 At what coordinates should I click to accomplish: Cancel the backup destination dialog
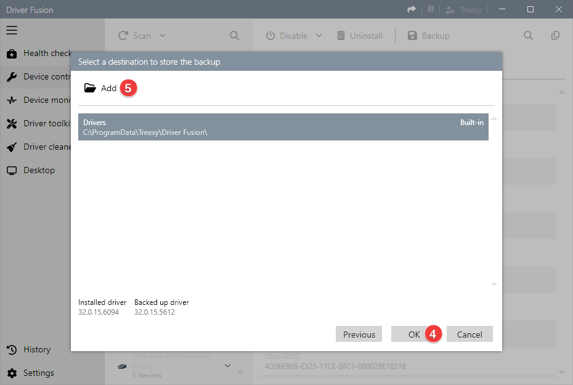tap(469, 334)
